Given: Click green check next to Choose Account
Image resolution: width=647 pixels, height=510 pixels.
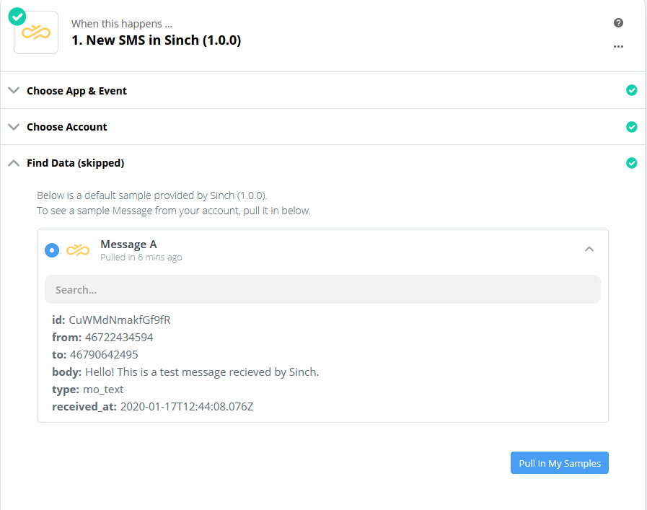Looking at the screenshot, I should point(631,127).
